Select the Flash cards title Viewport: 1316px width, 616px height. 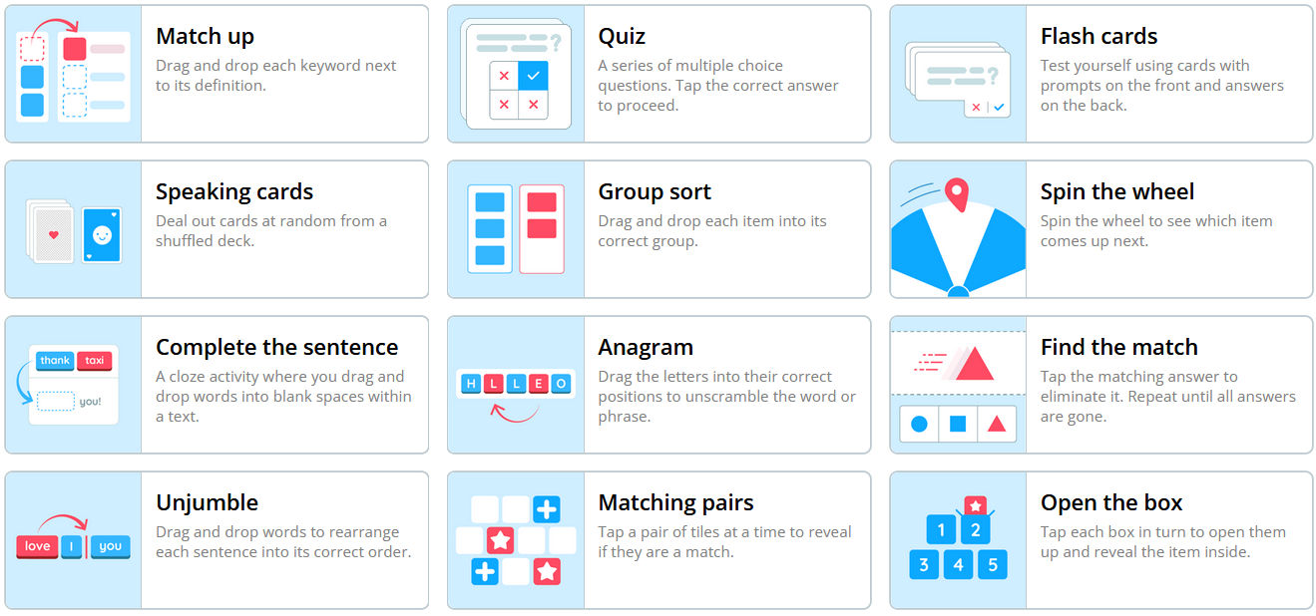(1098, 37)
